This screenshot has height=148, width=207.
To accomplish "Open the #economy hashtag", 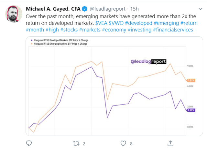I will 114,30.
